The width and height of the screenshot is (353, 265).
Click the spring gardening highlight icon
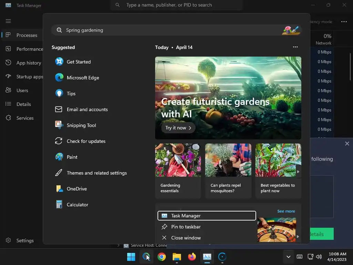tap(291, 30)
